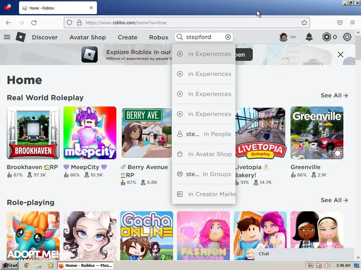
Task: Launch Chrome from the taskbar
Action: click(x=27, y=265)
